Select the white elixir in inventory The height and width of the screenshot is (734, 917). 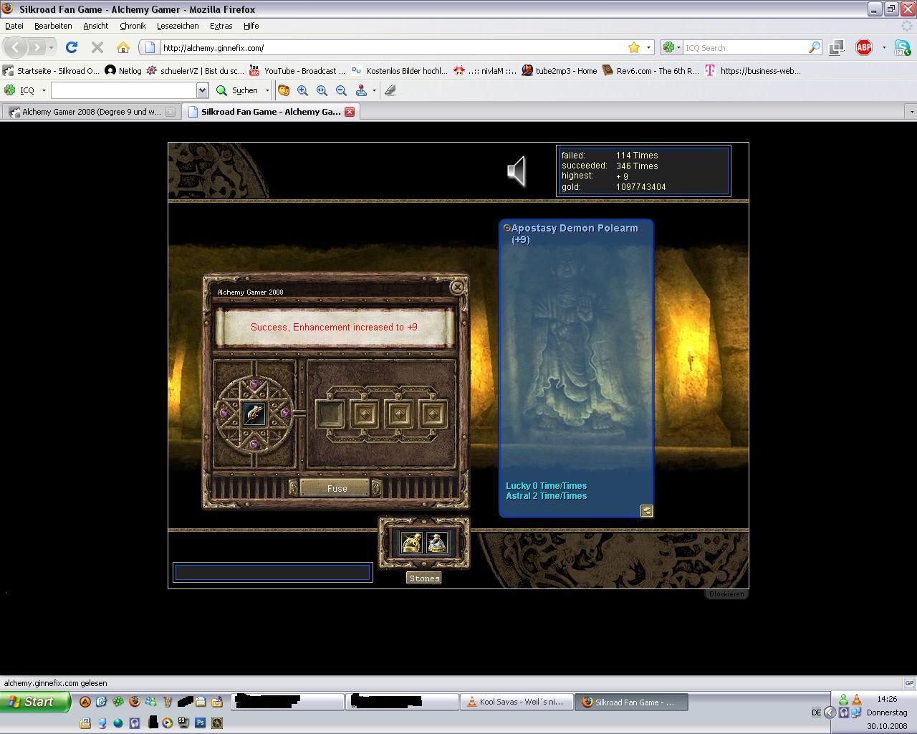(437, 543)
